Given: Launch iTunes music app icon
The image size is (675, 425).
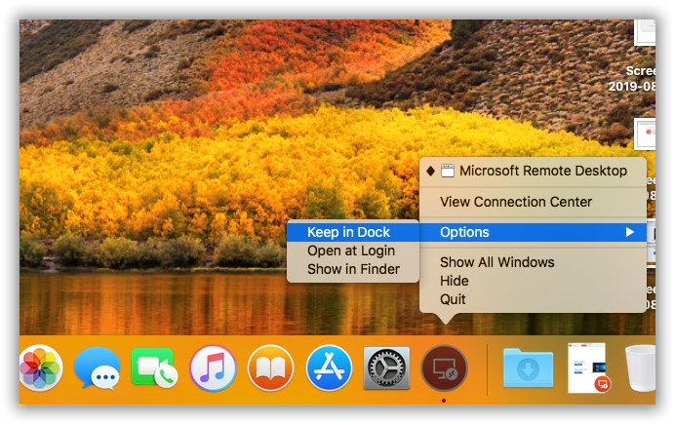Looking at the screenshot, I should point(213,369).
